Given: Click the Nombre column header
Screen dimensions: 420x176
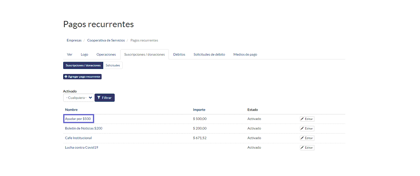Looking at the screenshot, I should click(71, 109).
